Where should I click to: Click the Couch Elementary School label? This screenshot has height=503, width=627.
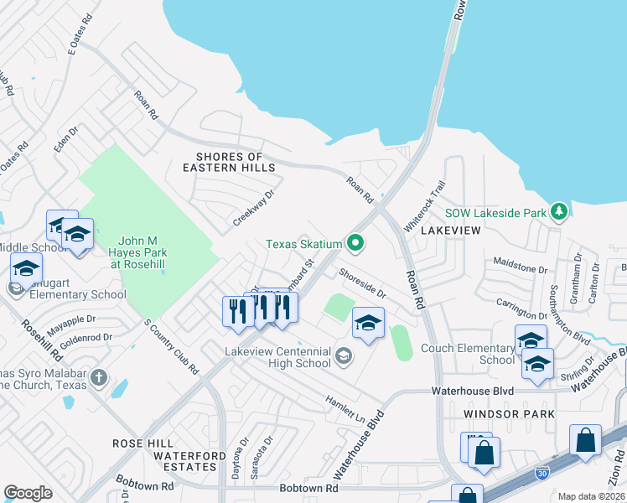coord(468,354)
